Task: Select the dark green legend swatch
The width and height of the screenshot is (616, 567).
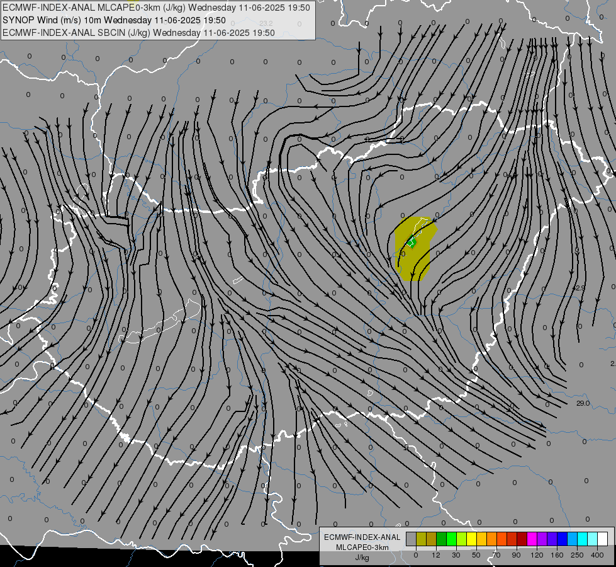Action: tap(442, 539)
